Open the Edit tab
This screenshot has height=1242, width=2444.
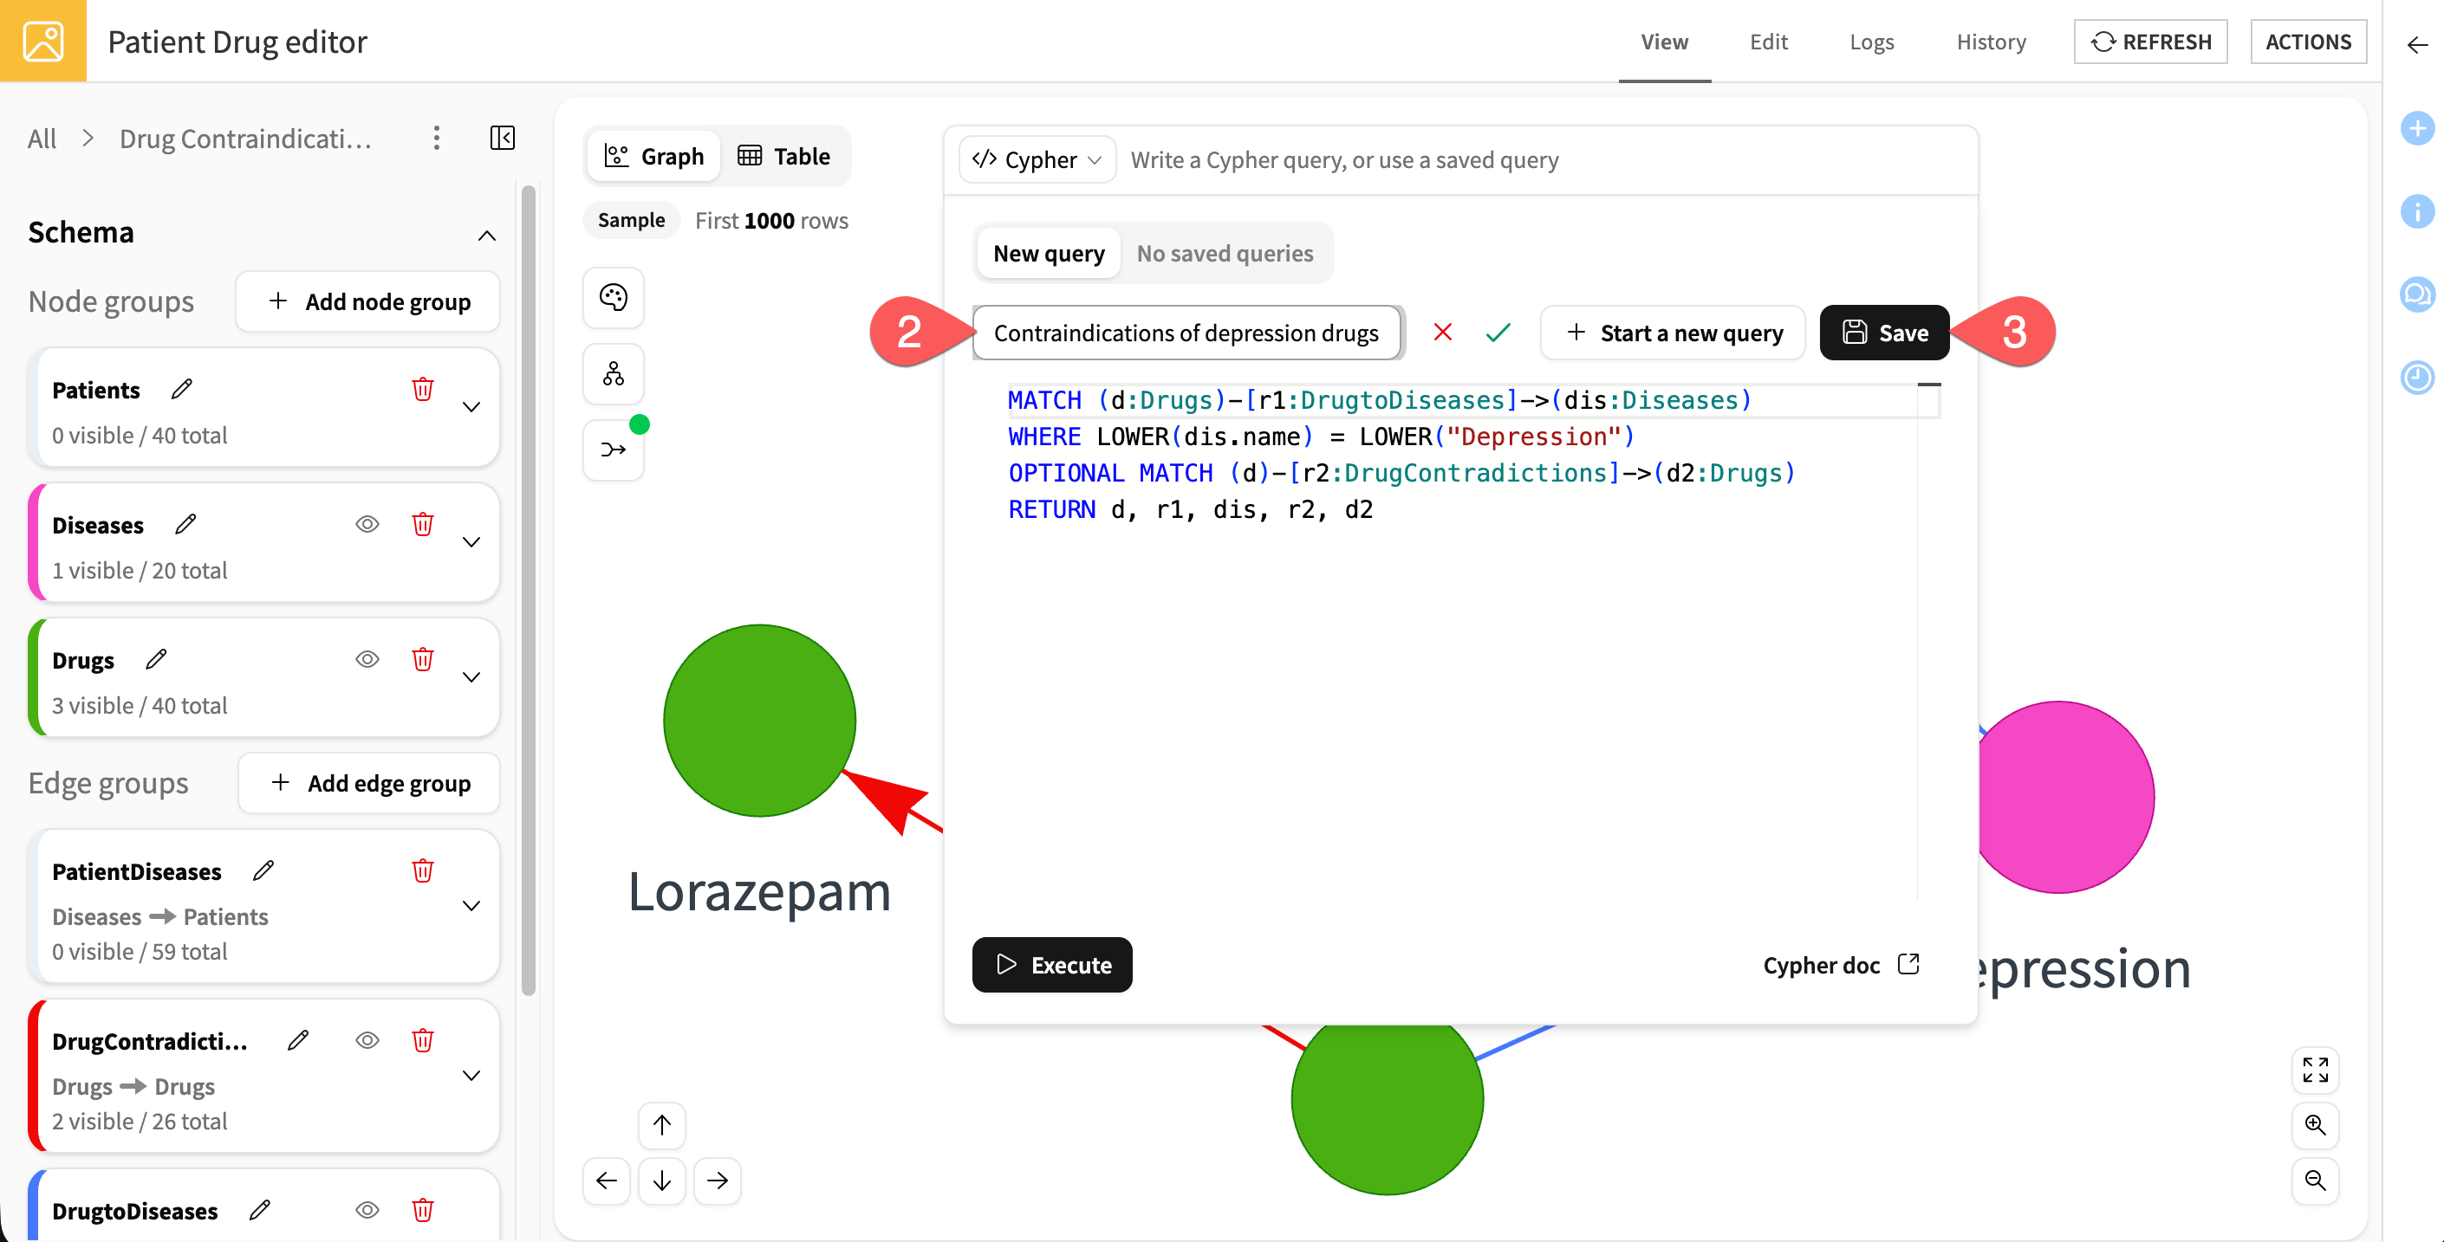click(1769, 42)
